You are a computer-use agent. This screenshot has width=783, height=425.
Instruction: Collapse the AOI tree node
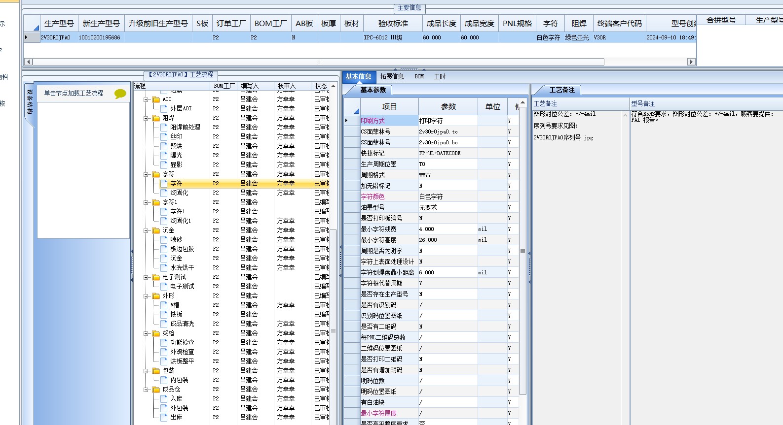pyautogui.click(x=146, y=99)
